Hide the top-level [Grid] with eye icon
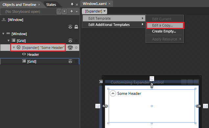 click(70, 41)
